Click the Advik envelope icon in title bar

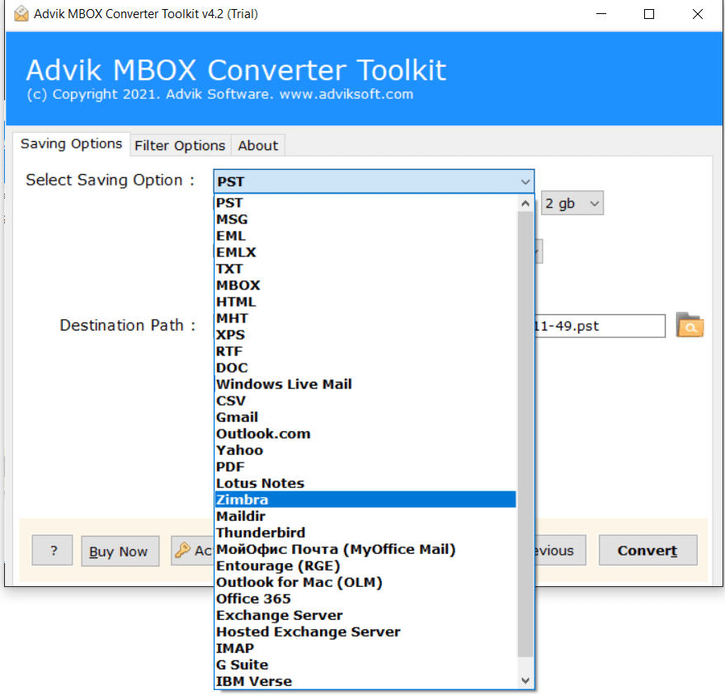(21, 14)
